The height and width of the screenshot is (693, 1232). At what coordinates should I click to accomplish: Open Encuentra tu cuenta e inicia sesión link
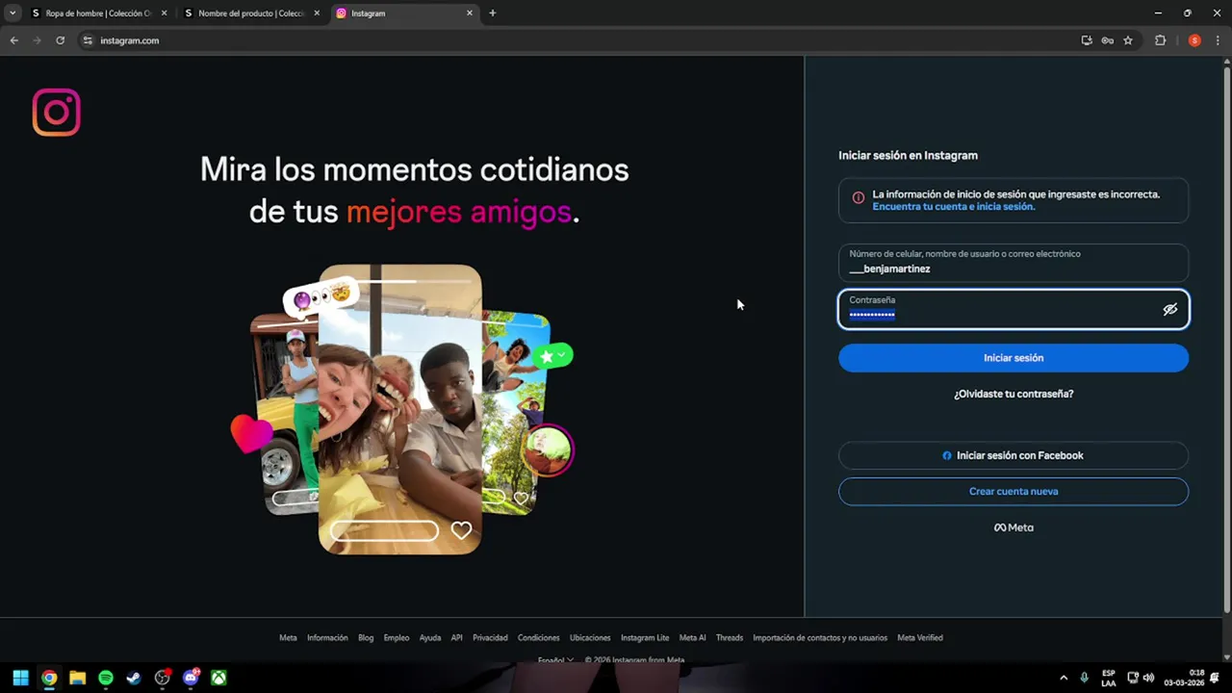pyautogui.click(x=953, y=207)
